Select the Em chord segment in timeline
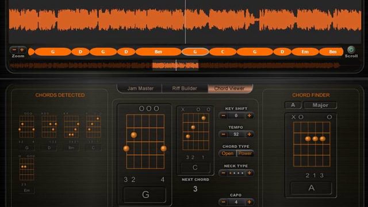The height and width of the screenshot is (207, 368). point(305,52)
